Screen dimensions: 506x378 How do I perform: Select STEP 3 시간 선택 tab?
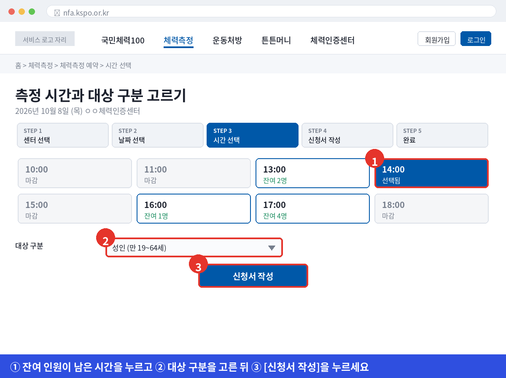point(253,135)
